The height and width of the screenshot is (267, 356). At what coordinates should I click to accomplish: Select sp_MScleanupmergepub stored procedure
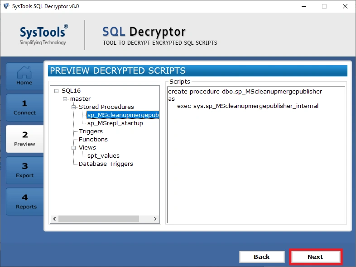click(123, 115)
